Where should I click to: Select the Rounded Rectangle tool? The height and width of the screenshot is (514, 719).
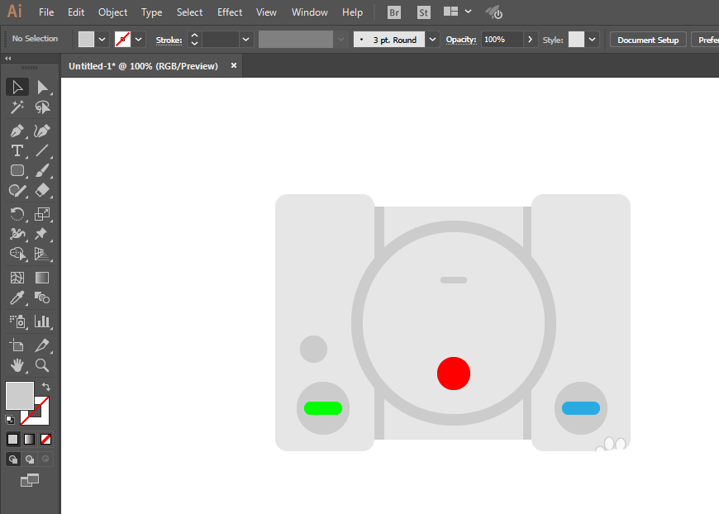(17, 170)
